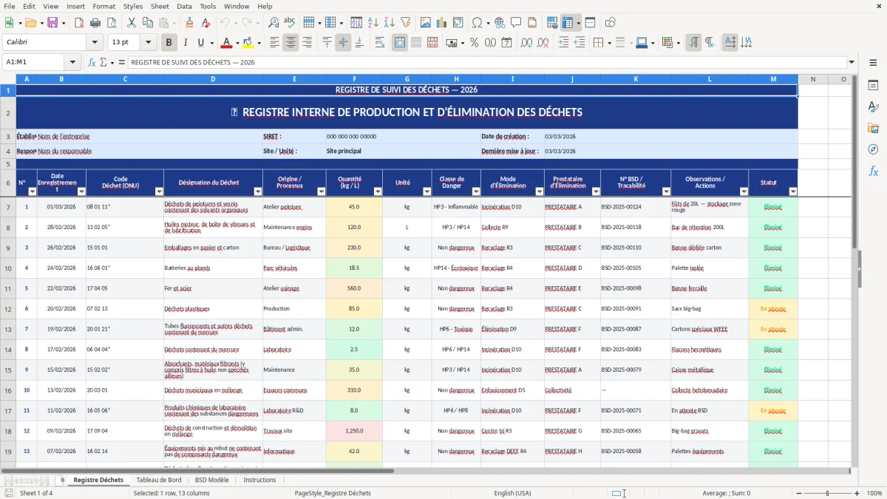Switch to the Tableau de Bord sheet
The width and height of the screenshot is (887, 499).
159,479
